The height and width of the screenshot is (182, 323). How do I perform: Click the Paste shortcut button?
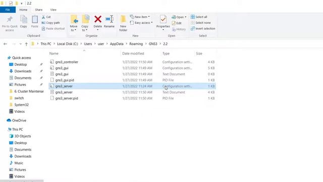click(53, 28)
